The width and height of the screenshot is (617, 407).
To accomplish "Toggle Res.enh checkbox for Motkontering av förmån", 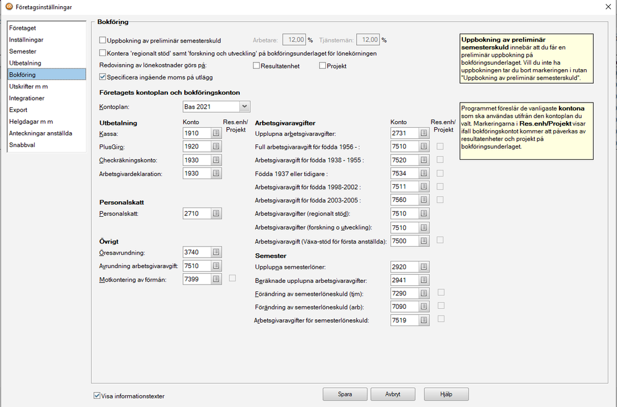I will 232,279.
